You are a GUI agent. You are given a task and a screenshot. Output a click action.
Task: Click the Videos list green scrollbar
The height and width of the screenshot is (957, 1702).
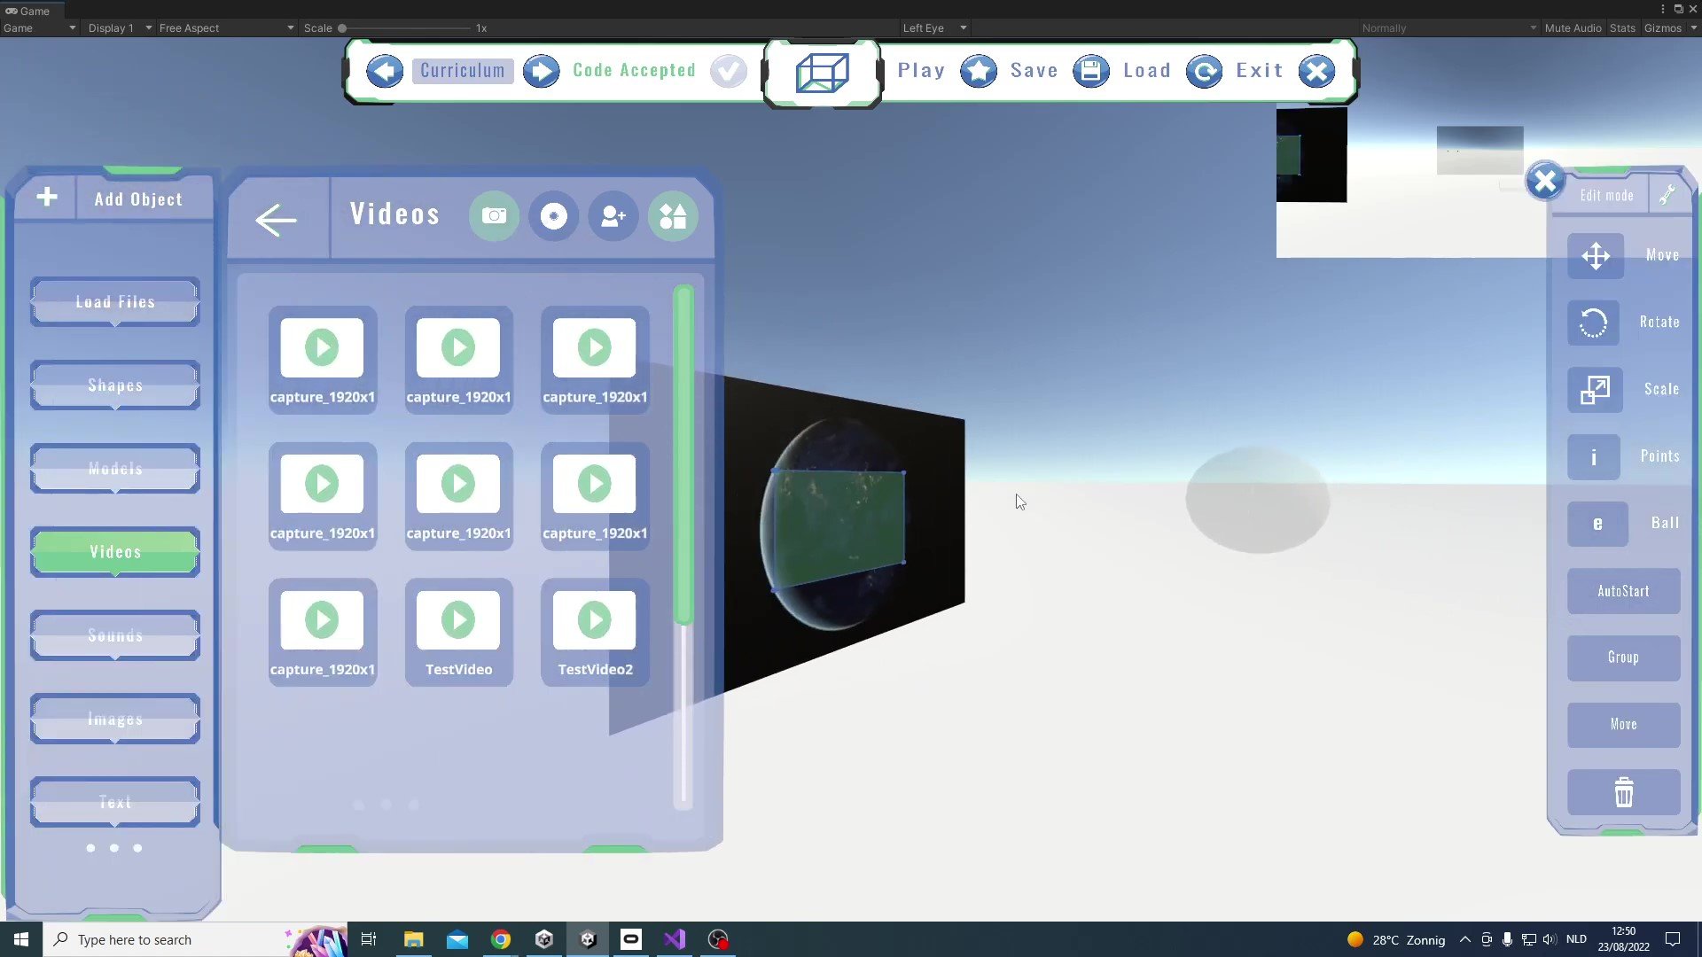(x=683, y=455)
